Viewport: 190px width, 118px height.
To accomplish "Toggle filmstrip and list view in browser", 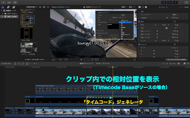I will click(40, 7).
